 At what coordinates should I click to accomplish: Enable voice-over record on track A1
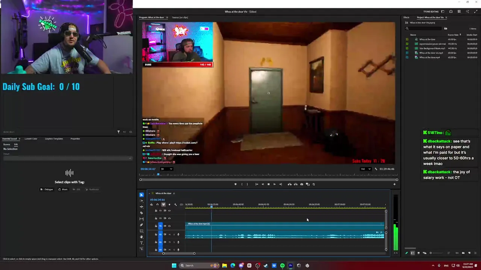click(x=178, y=234)
